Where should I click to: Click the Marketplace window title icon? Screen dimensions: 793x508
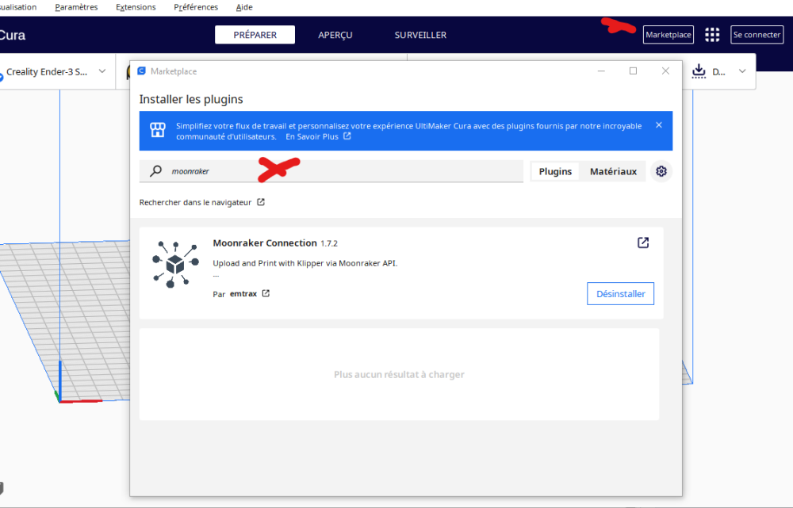point(142,71)
